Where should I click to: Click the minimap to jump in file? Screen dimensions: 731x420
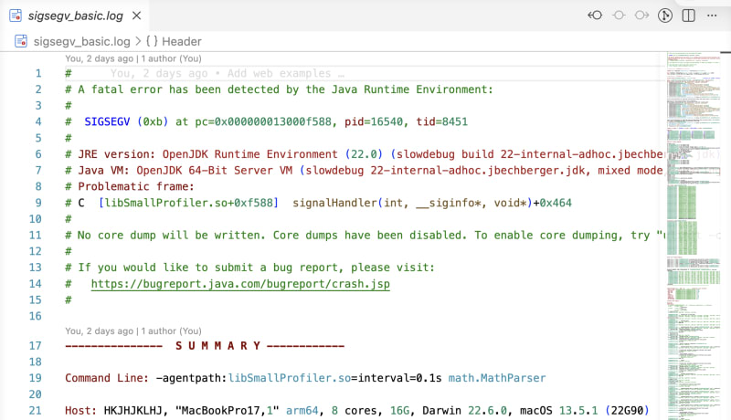(696, 228)
